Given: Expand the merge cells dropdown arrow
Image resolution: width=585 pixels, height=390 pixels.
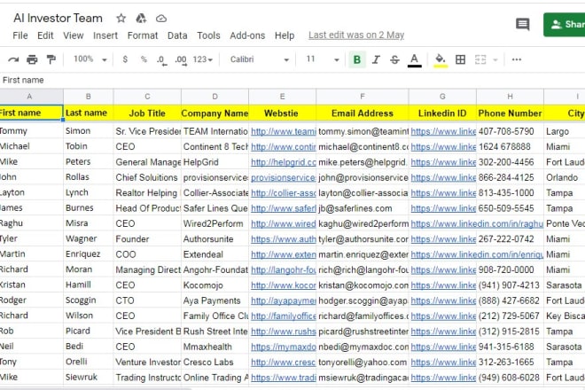Looking at the screenshot, I should [495, 59].
